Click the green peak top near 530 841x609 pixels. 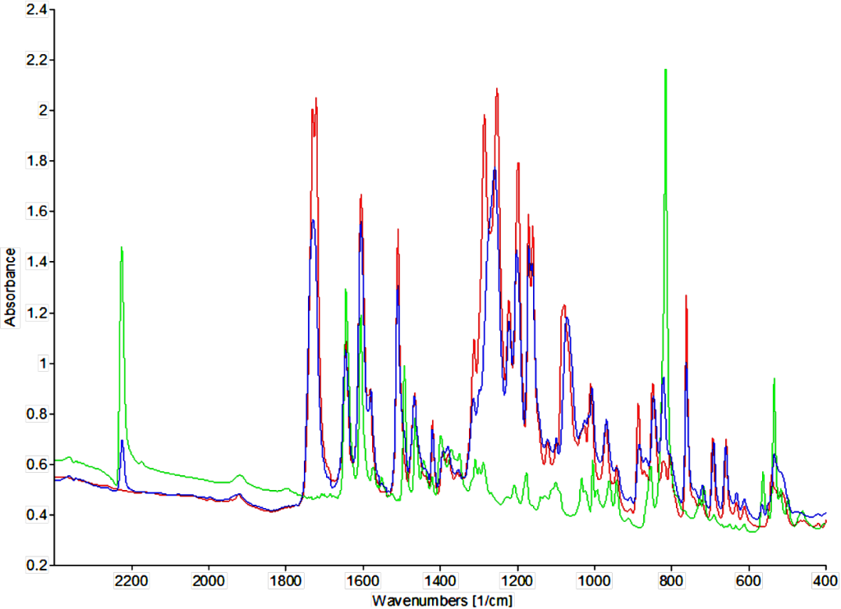tap(774, 379)
